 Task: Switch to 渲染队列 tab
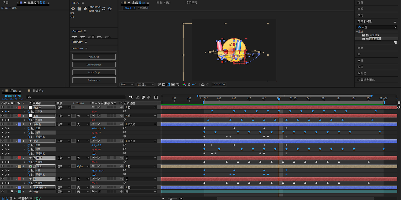191,3
